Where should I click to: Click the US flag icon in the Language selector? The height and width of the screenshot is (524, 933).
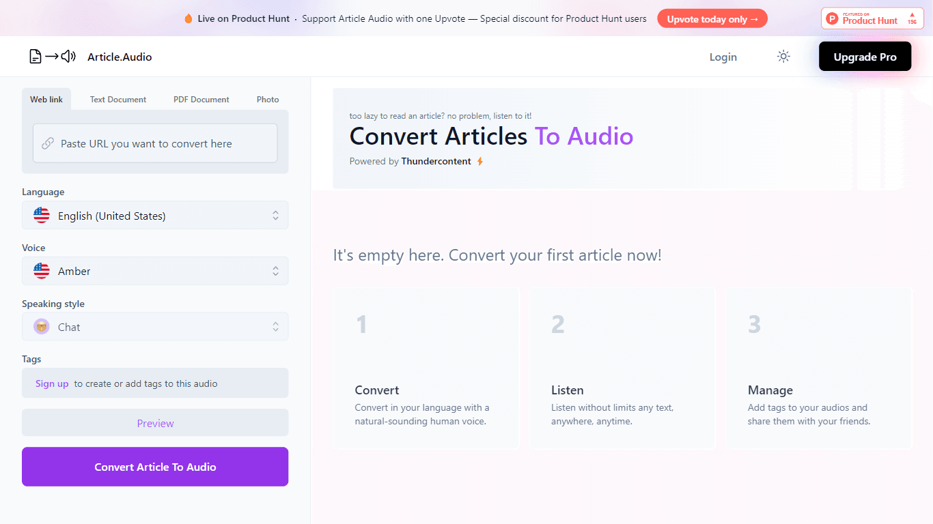pos(42,216)
